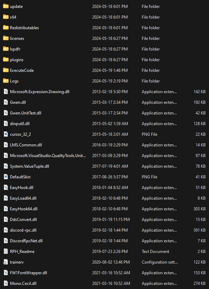Select the update folder icon

[x=6, y=6]
